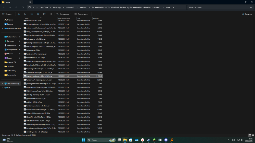The width and height of the screenshot is (255, 143).
Task: Refresh the current folder view
Action: 23,7
